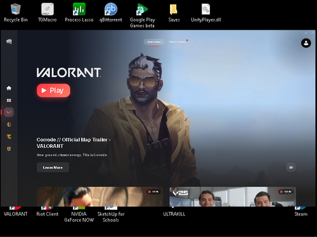Screen dimensions: 317x237
Task: Select the Teamfight Tactics sidebar icon
Action: click(x=9, y=137)
